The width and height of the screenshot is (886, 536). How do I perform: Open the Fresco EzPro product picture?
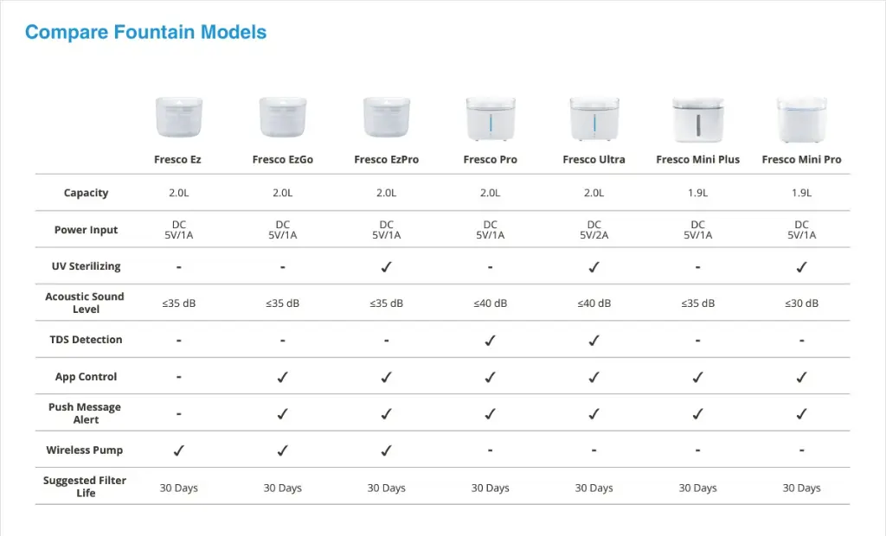tap(387, 118)
